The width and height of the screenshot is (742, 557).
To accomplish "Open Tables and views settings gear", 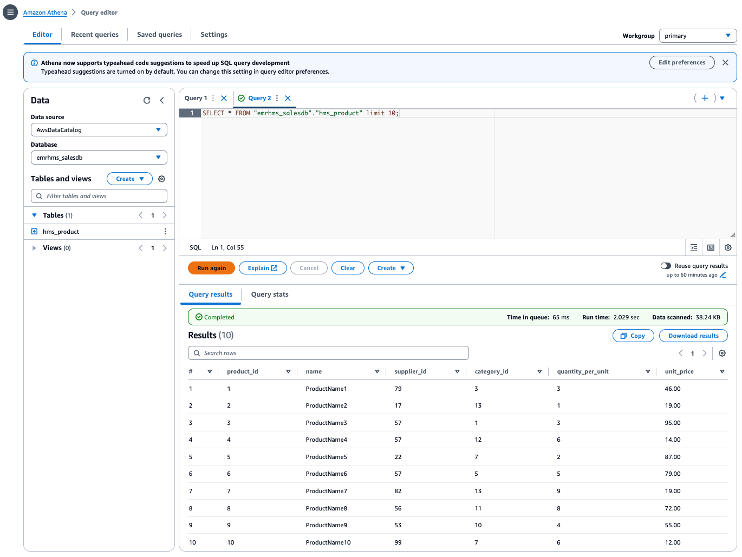I will [x=161, y=179].
